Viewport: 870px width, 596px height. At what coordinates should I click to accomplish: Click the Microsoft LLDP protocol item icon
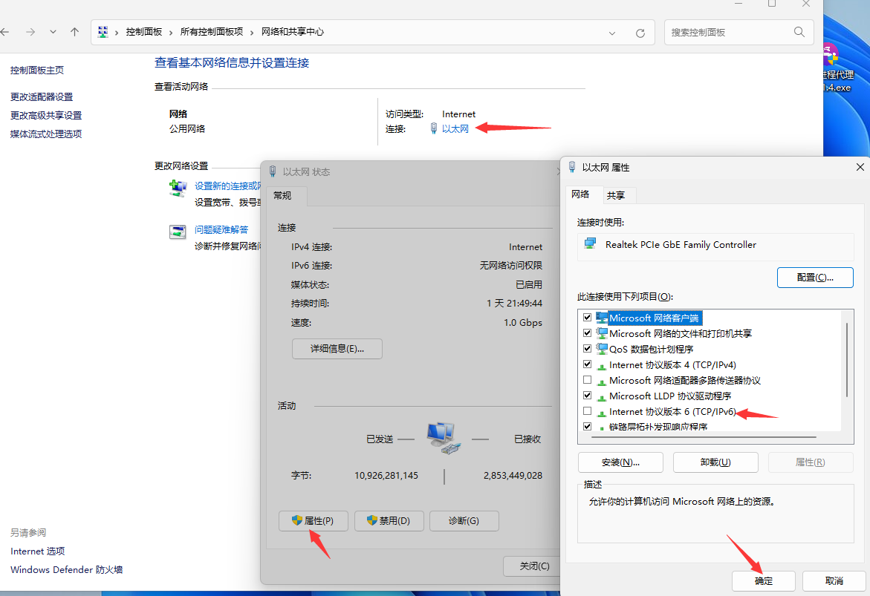(x=602, y=397)
